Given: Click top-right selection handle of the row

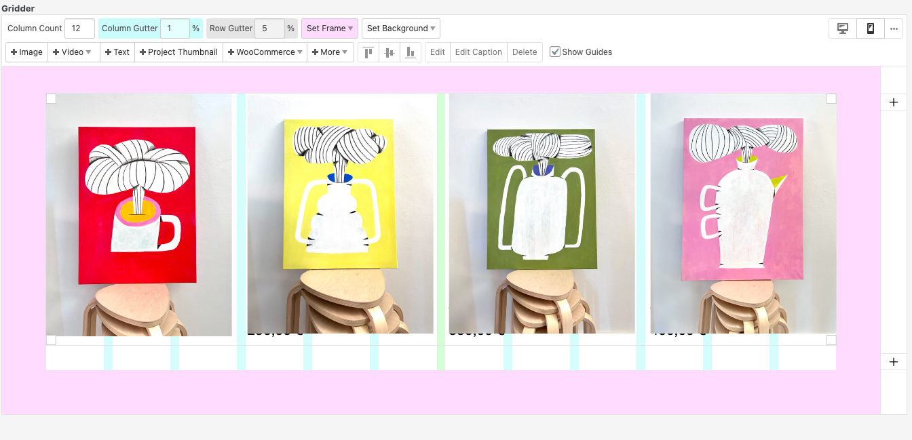Looking at the screenshot, I should coord(831,99).
